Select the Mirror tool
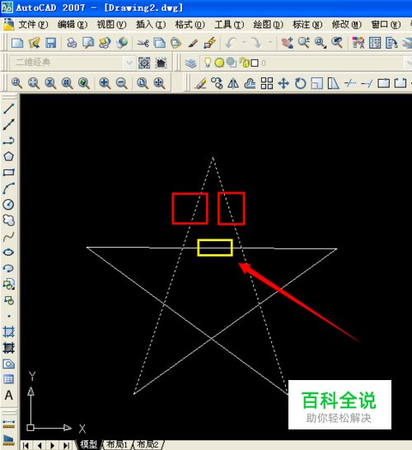 pos(233,84)
